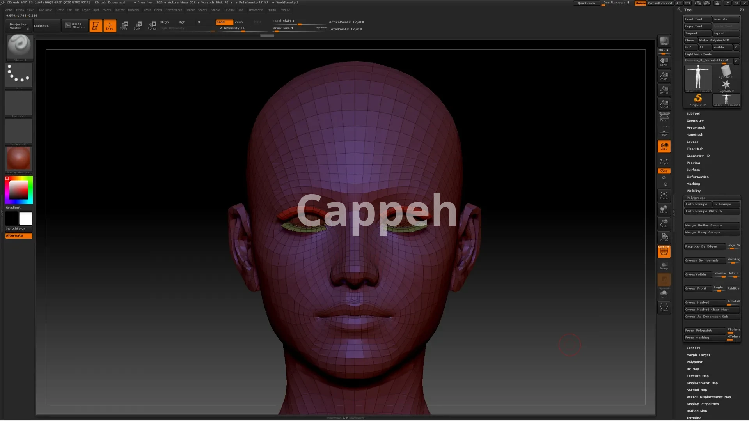Expand the Geometry section
The image size is (749, 421).
695,120
